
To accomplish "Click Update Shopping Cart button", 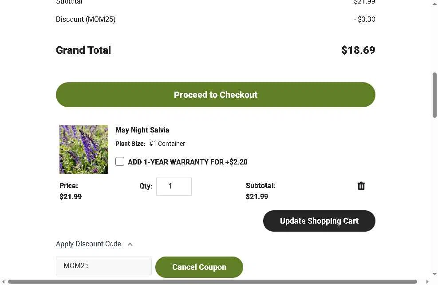I will click(x=319, y=221).
